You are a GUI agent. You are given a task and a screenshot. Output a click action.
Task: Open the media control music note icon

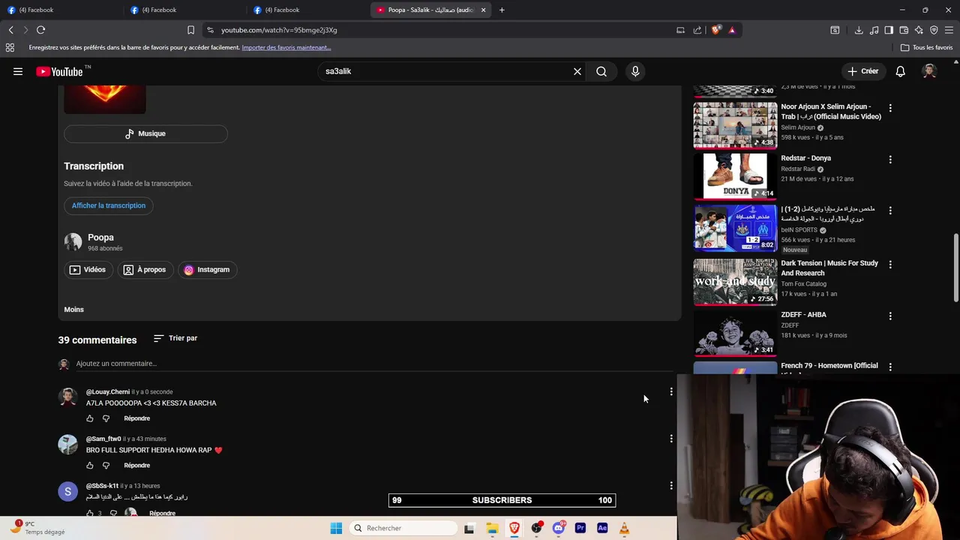(x=874, y=30)
